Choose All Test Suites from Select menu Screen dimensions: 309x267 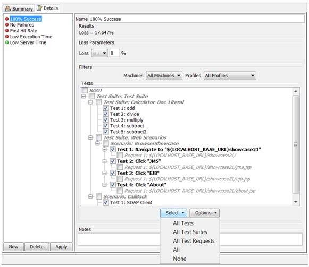190,232
